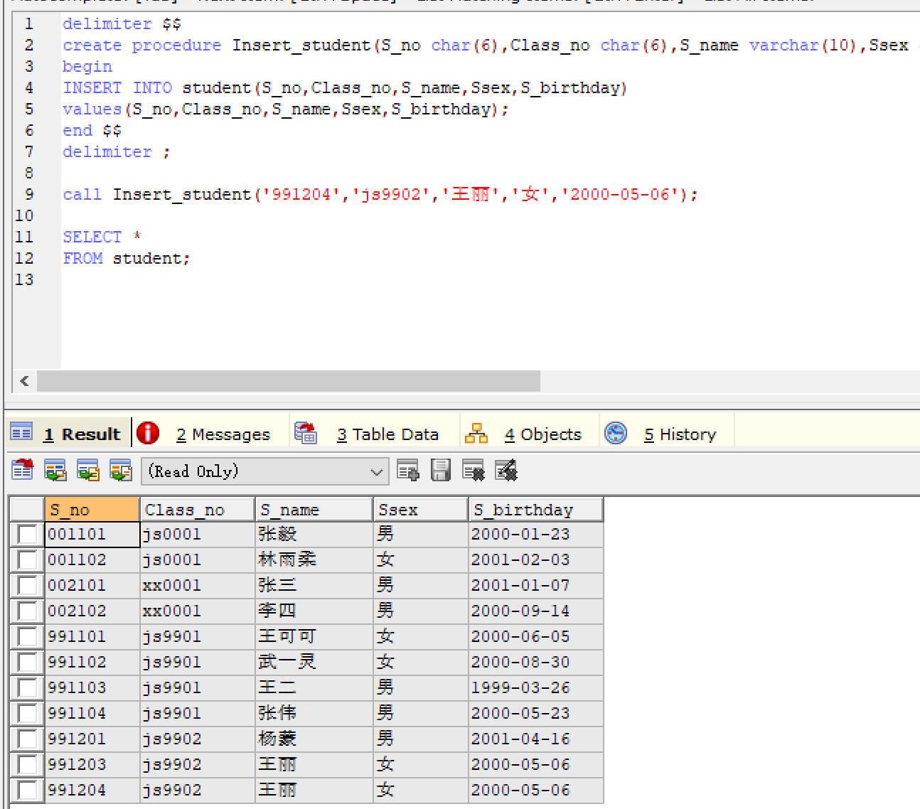Sort by the S_name column header
Screen dimensions: 920x809
pos(314,510)
